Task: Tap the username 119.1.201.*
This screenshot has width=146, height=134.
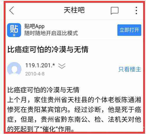Action: pyautogui.click(x=40, y=65)
